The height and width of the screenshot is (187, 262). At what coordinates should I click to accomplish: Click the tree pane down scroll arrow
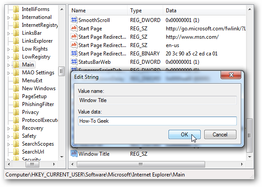pos(62,157)
